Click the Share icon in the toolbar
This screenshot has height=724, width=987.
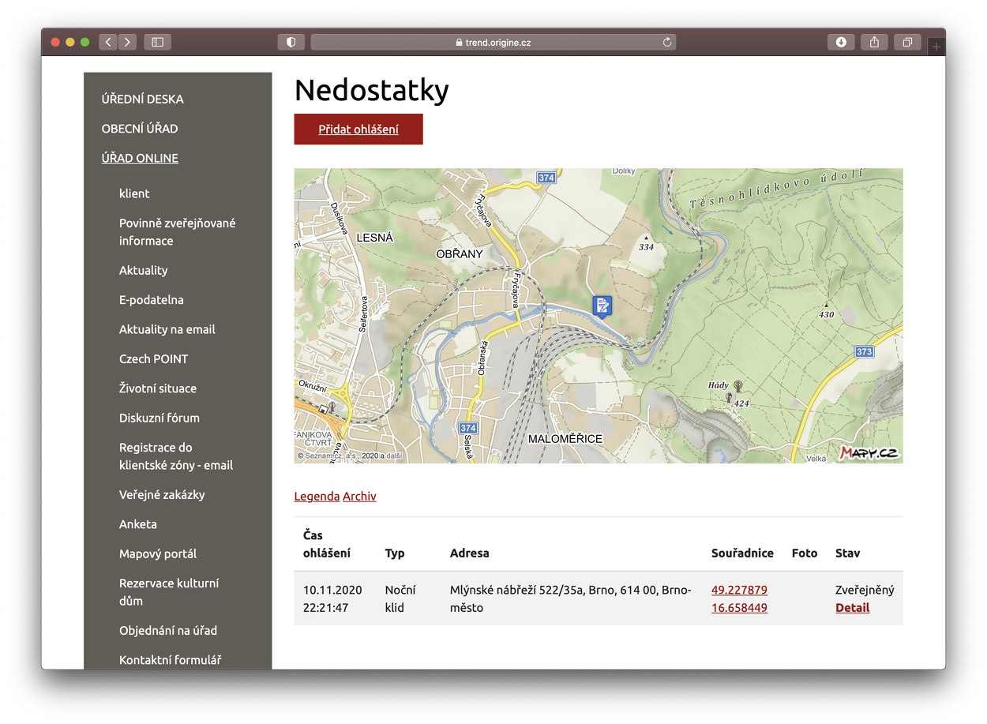tap(874, 42)
